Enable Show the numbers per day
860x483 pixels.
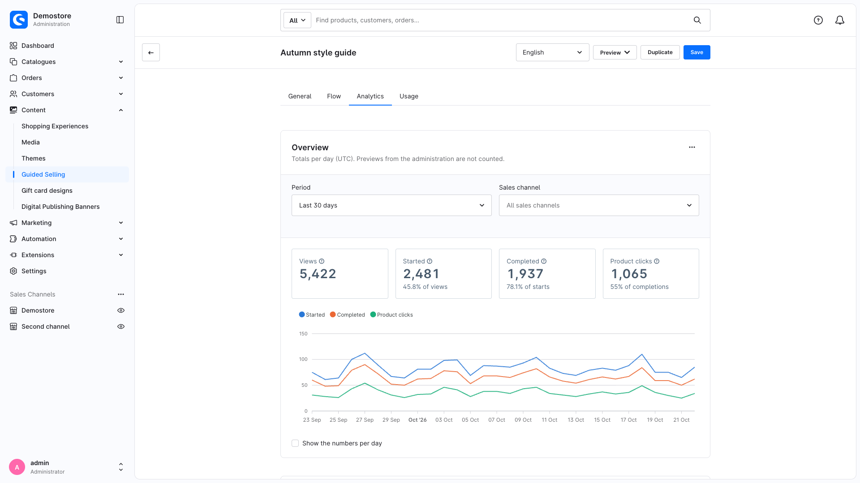(x=295, y=443)
